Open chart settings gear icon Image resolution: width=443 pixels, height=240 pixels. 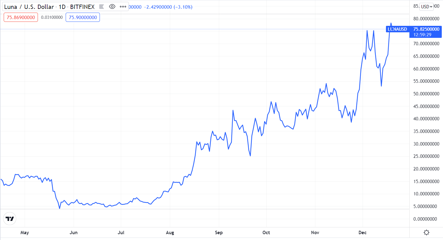[x=427, y=233]
